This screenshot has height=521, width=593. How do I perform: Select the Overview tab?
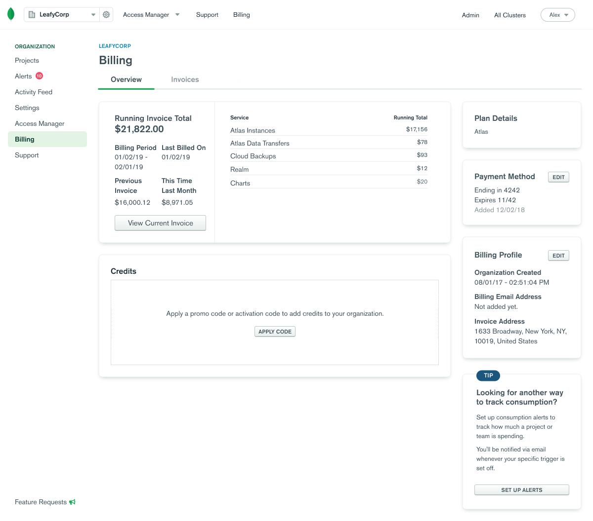click(x=126, y=79)
